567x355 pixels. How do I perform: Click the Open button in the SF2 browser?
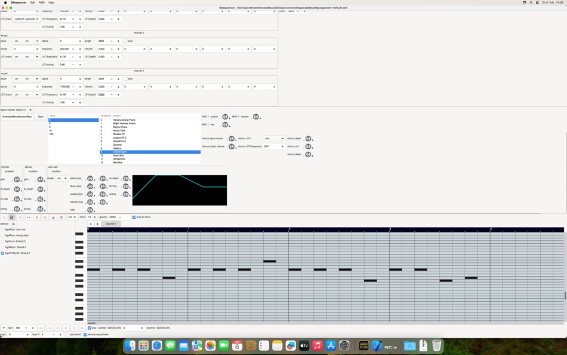[x=41, y=116]
